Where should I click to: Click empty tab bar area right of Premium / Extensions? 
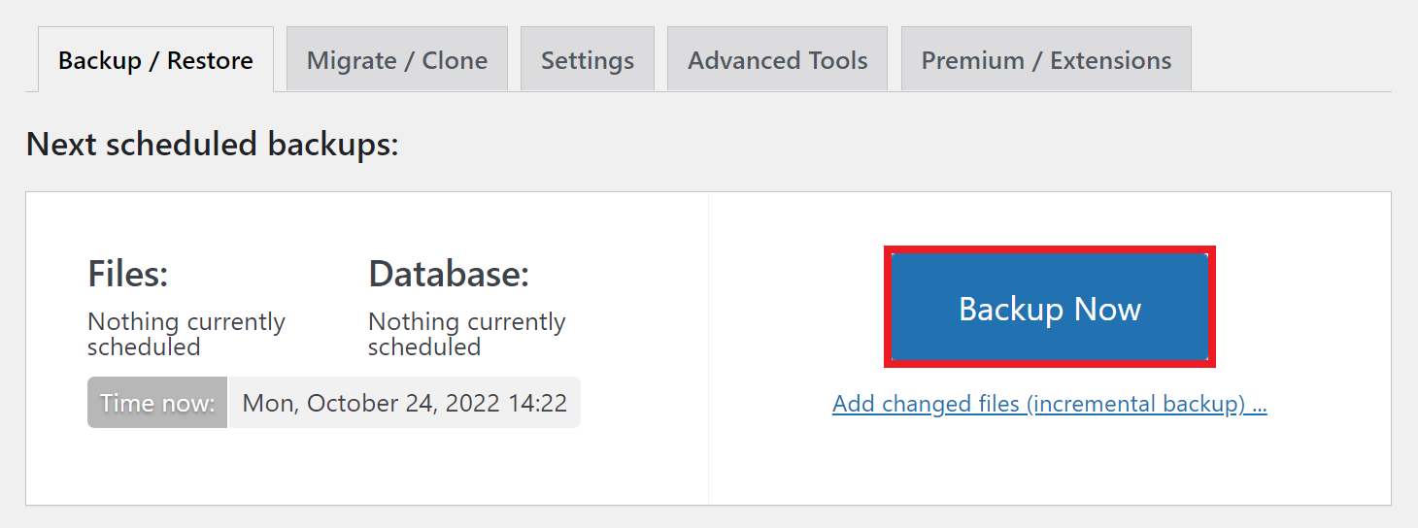pyautogui.click(x=1292, y=60)
